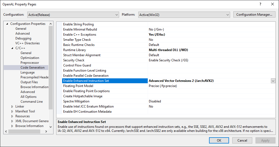279x147 pixels.
Task: Select the Enable Intel JCC Erratum Mitigation property
Action: point(88,106)
